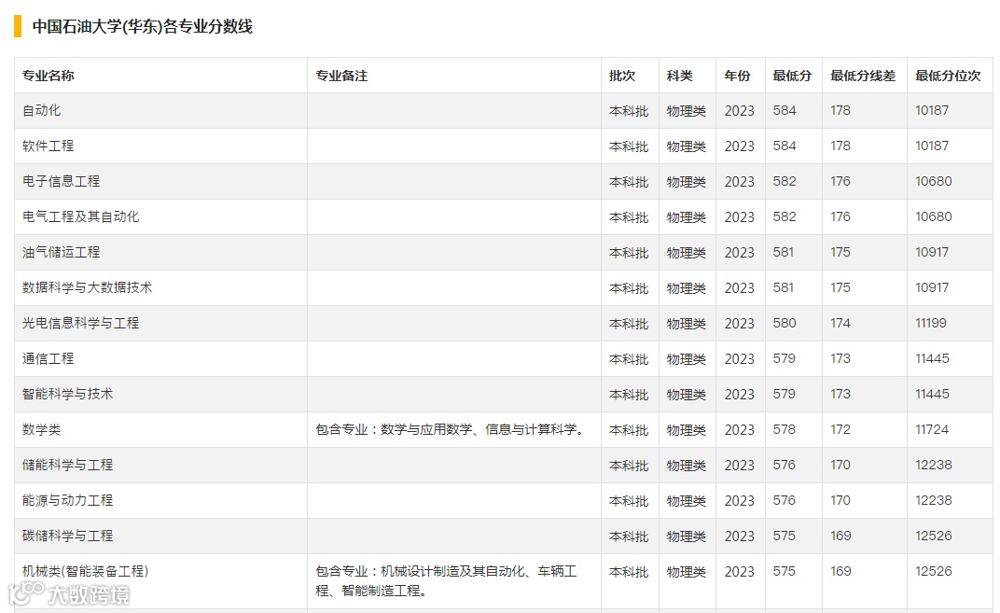
Task: Select the 能源与动力工程 major name
Action: (x=67, y=500)
